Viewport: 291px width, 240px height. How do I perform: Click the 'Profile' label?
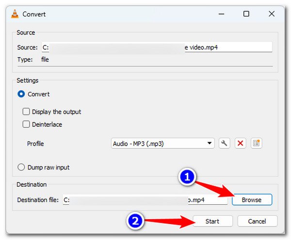[35, 144]
